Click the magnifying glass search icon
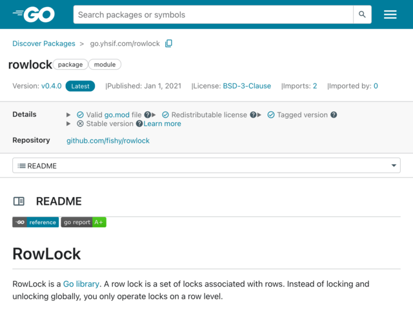The height and width of the screenshot is (310, 413). coord(362,14)
